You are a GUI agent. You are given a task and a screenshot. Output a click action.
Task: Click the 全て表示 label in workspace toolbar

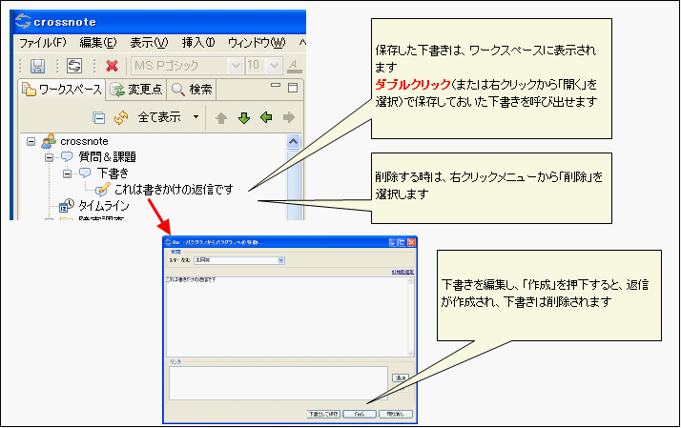pos(159,117)
